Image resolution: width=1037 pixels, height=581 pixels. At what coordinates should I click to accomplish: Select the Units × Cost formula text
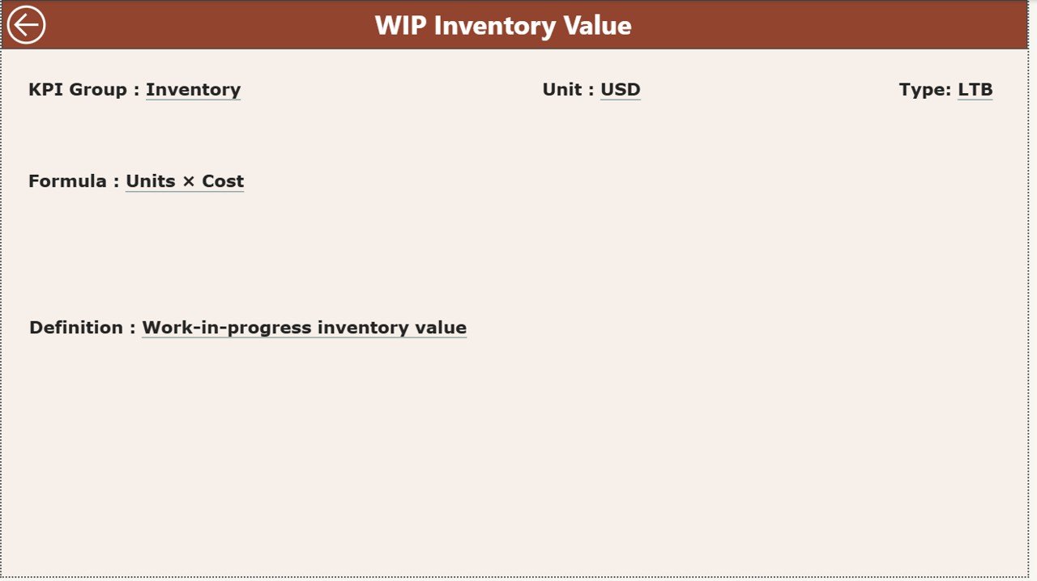[185, 181]
